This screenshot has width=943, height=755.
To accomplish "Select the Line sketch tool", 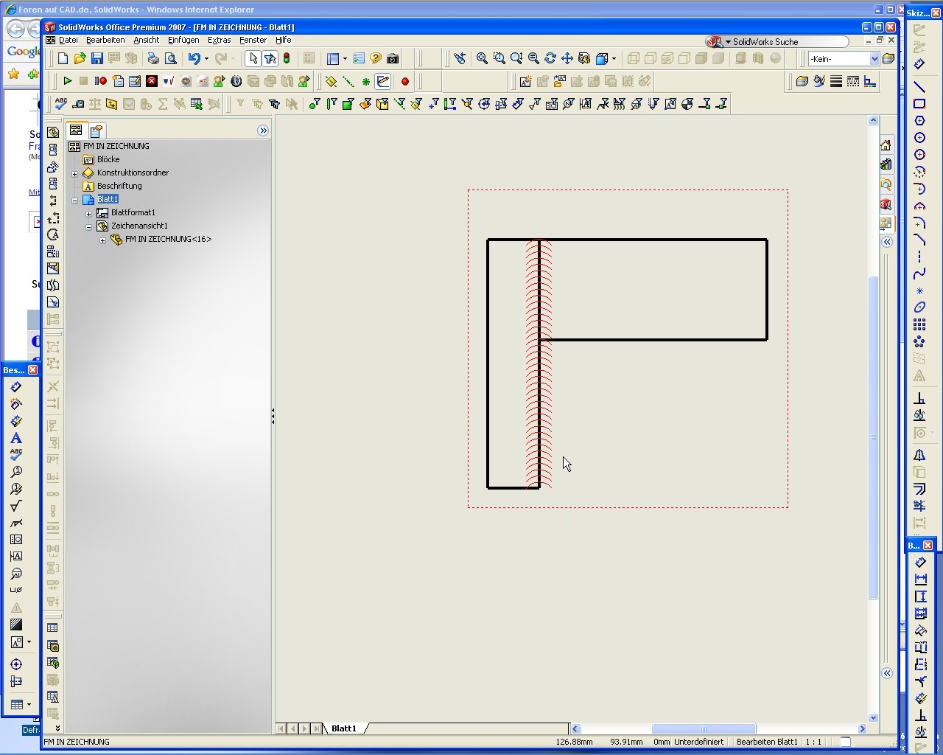I will point(919,87).
